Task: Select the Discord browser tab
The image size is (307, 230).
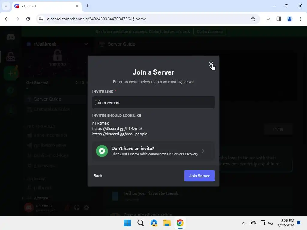Action: (x=47, y=6)
